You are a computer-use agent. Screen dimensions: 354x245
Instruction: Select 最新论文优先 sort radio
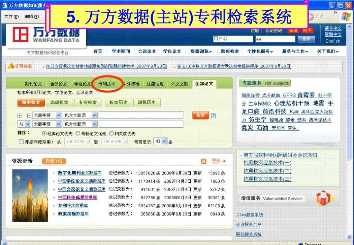coord(78,134)
